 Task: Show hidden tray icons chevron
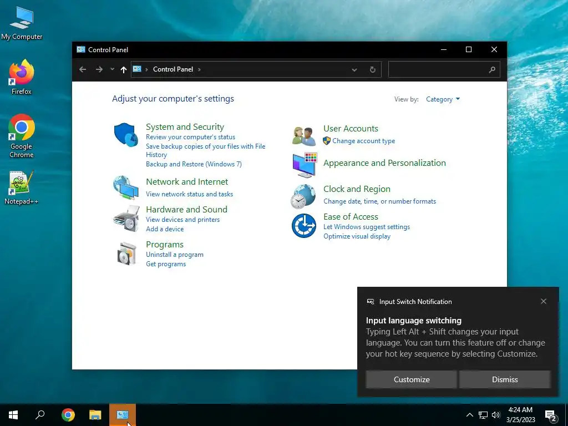tap(469, 415)
